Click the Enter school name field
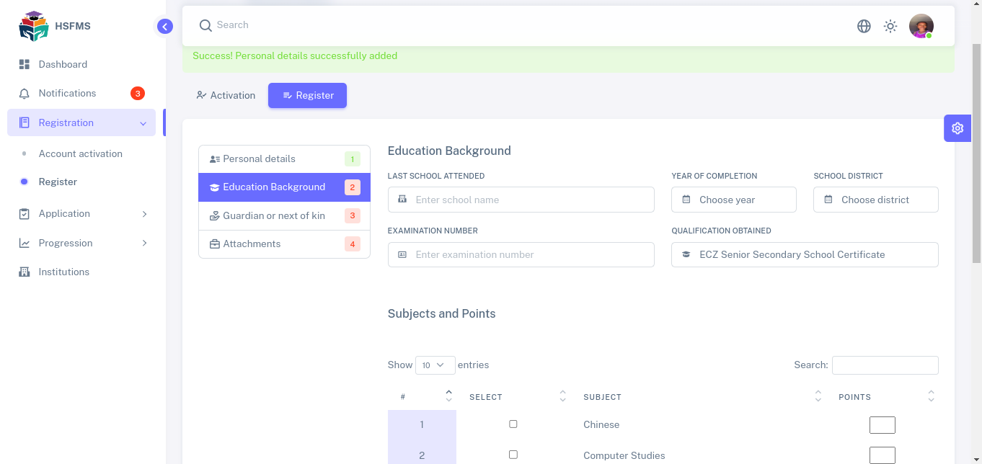 click(x=521, y=200)
